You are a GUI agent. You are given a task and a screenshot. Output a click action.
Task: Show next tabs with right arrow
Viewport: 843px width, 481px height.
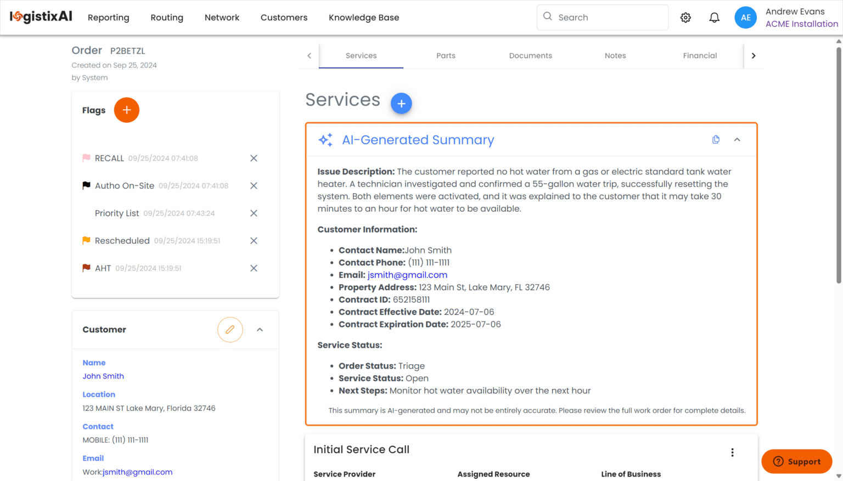tap(754, 55)
